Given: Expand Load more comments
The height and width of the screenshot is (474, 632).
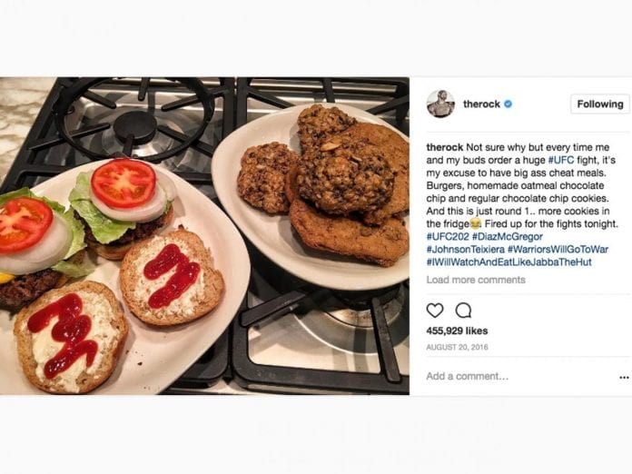Looking at the screenshot, I should tap(476, 280).
